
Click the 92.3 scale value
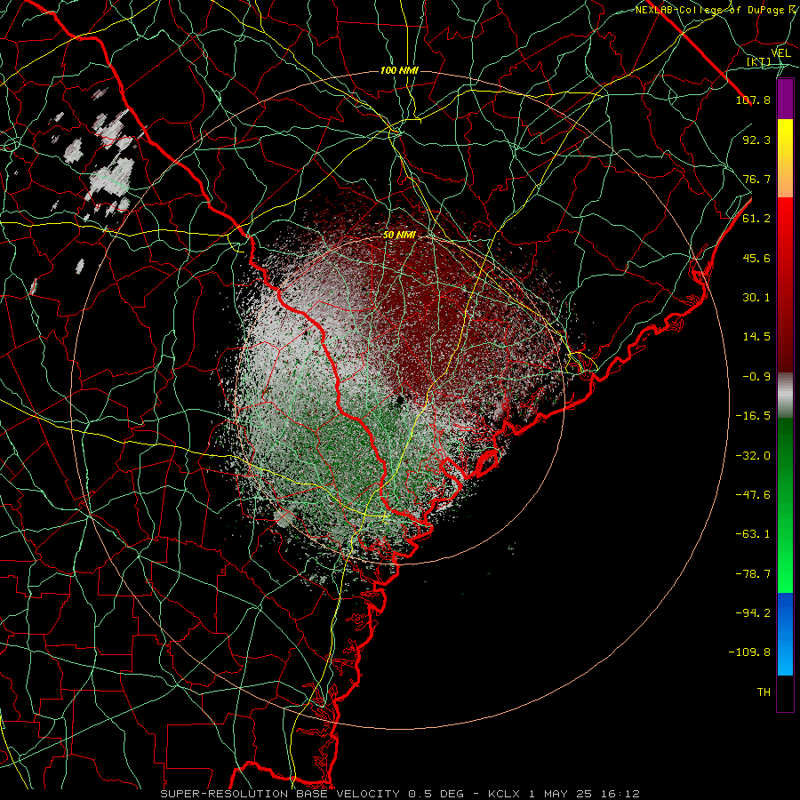756,140
